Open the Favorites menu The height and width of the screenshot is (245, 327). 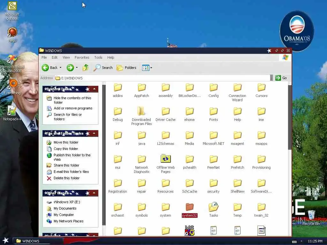[82, 57]
